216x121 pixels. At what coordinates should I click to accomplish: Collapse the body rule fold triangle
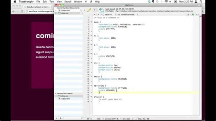coord(91,22)
